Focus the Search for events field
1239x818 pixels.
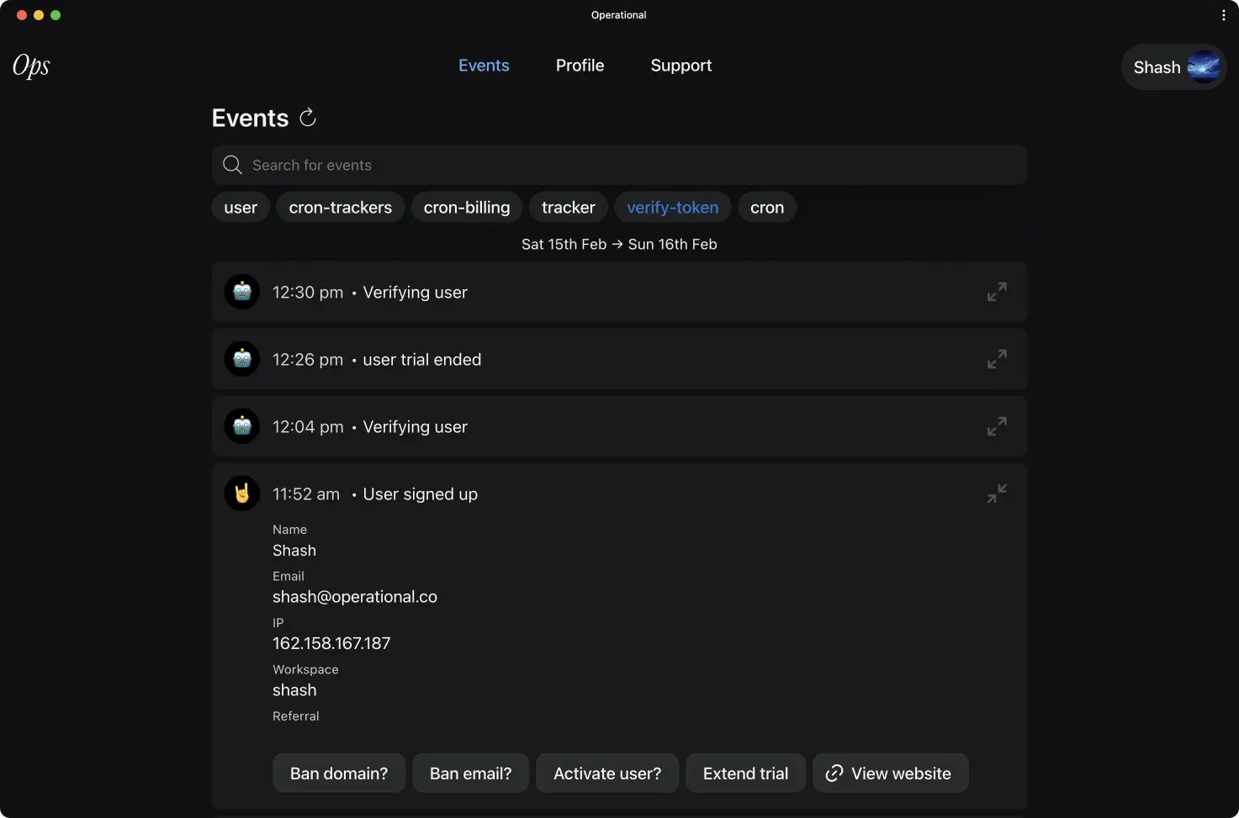point(619,165)
